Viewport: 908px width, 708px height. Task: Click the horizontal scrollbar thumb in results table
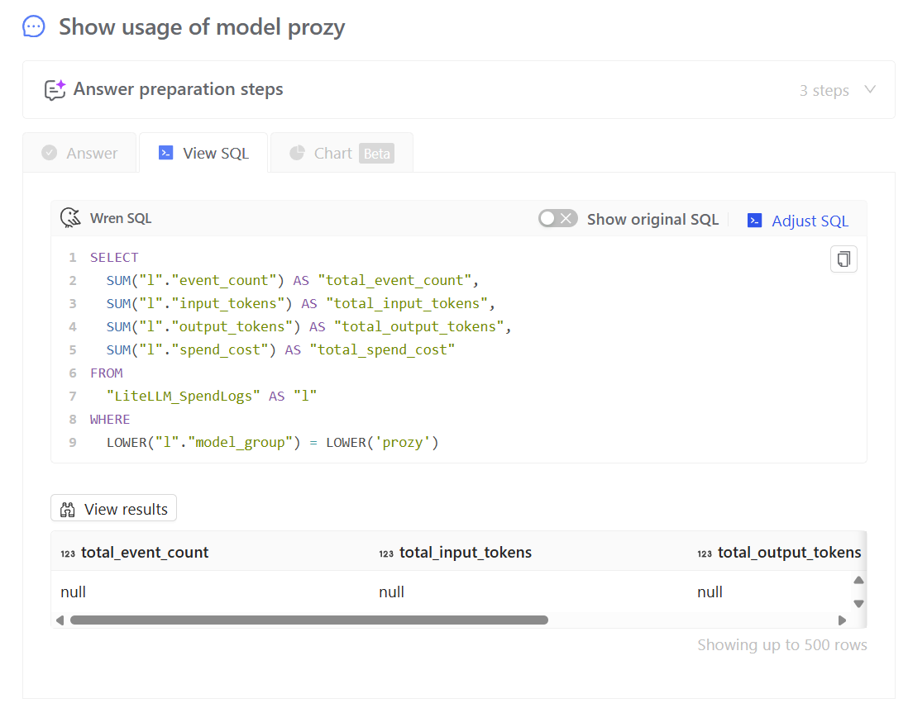pos(308,620)
